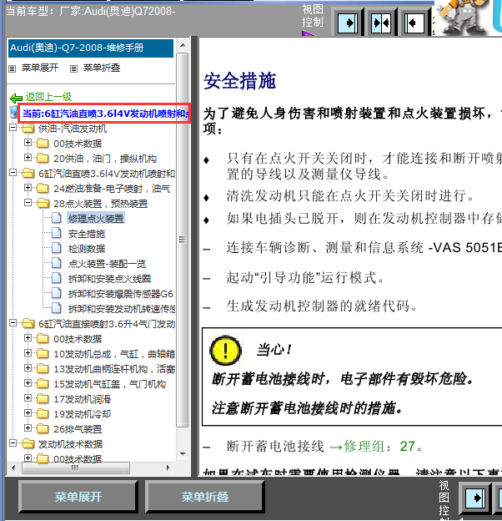Click the bottom right-arrow view control icon

coord(475,498)
